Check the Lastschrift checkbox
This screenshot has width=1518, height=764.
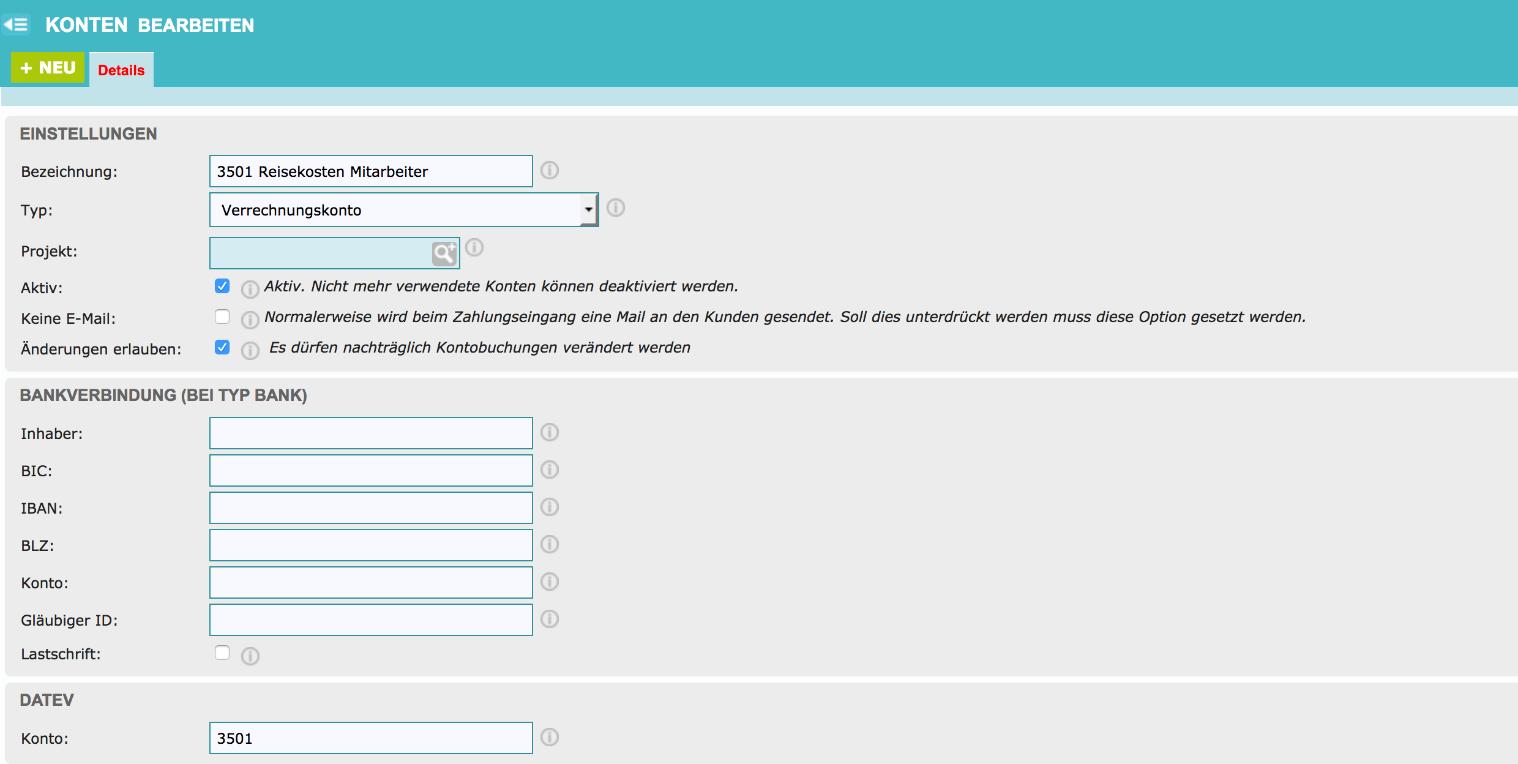click(222, 653)
